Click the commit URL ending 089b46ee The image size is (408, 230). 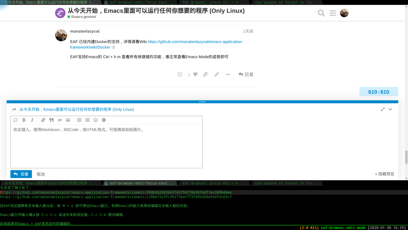(x=116, y=192)
